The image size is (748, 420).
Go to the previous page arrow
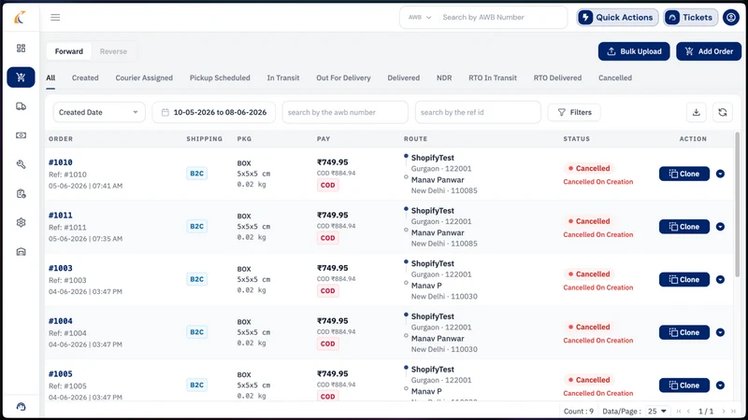click(688, 411)
